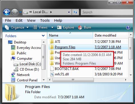Open the File menu

8,21
